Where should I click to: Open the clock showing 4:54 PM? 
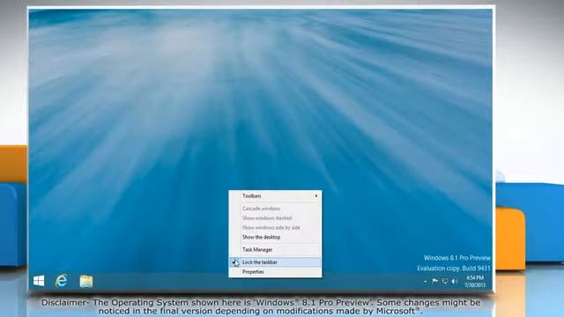(475, 282)
